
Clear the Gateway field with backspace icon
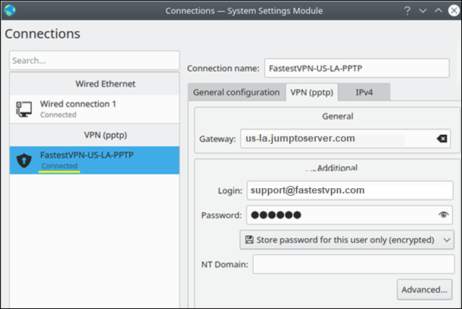click(442, 139)
